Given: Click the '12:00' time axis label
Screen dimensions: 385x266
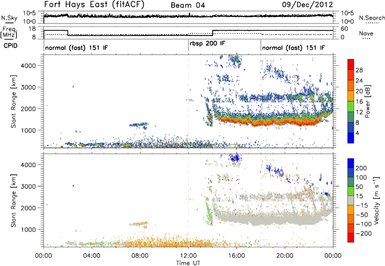Looking at the screenshot, I should (188, 256).
